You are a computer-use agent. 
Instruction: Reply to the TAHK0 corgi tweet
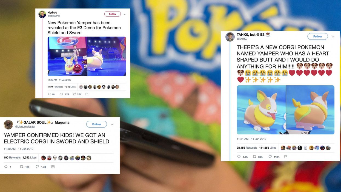(239, 157)
